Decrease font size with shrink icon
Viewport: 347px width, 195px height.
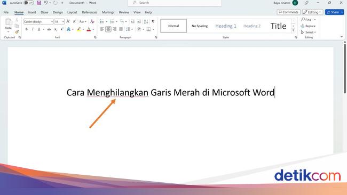click(75, 21)
